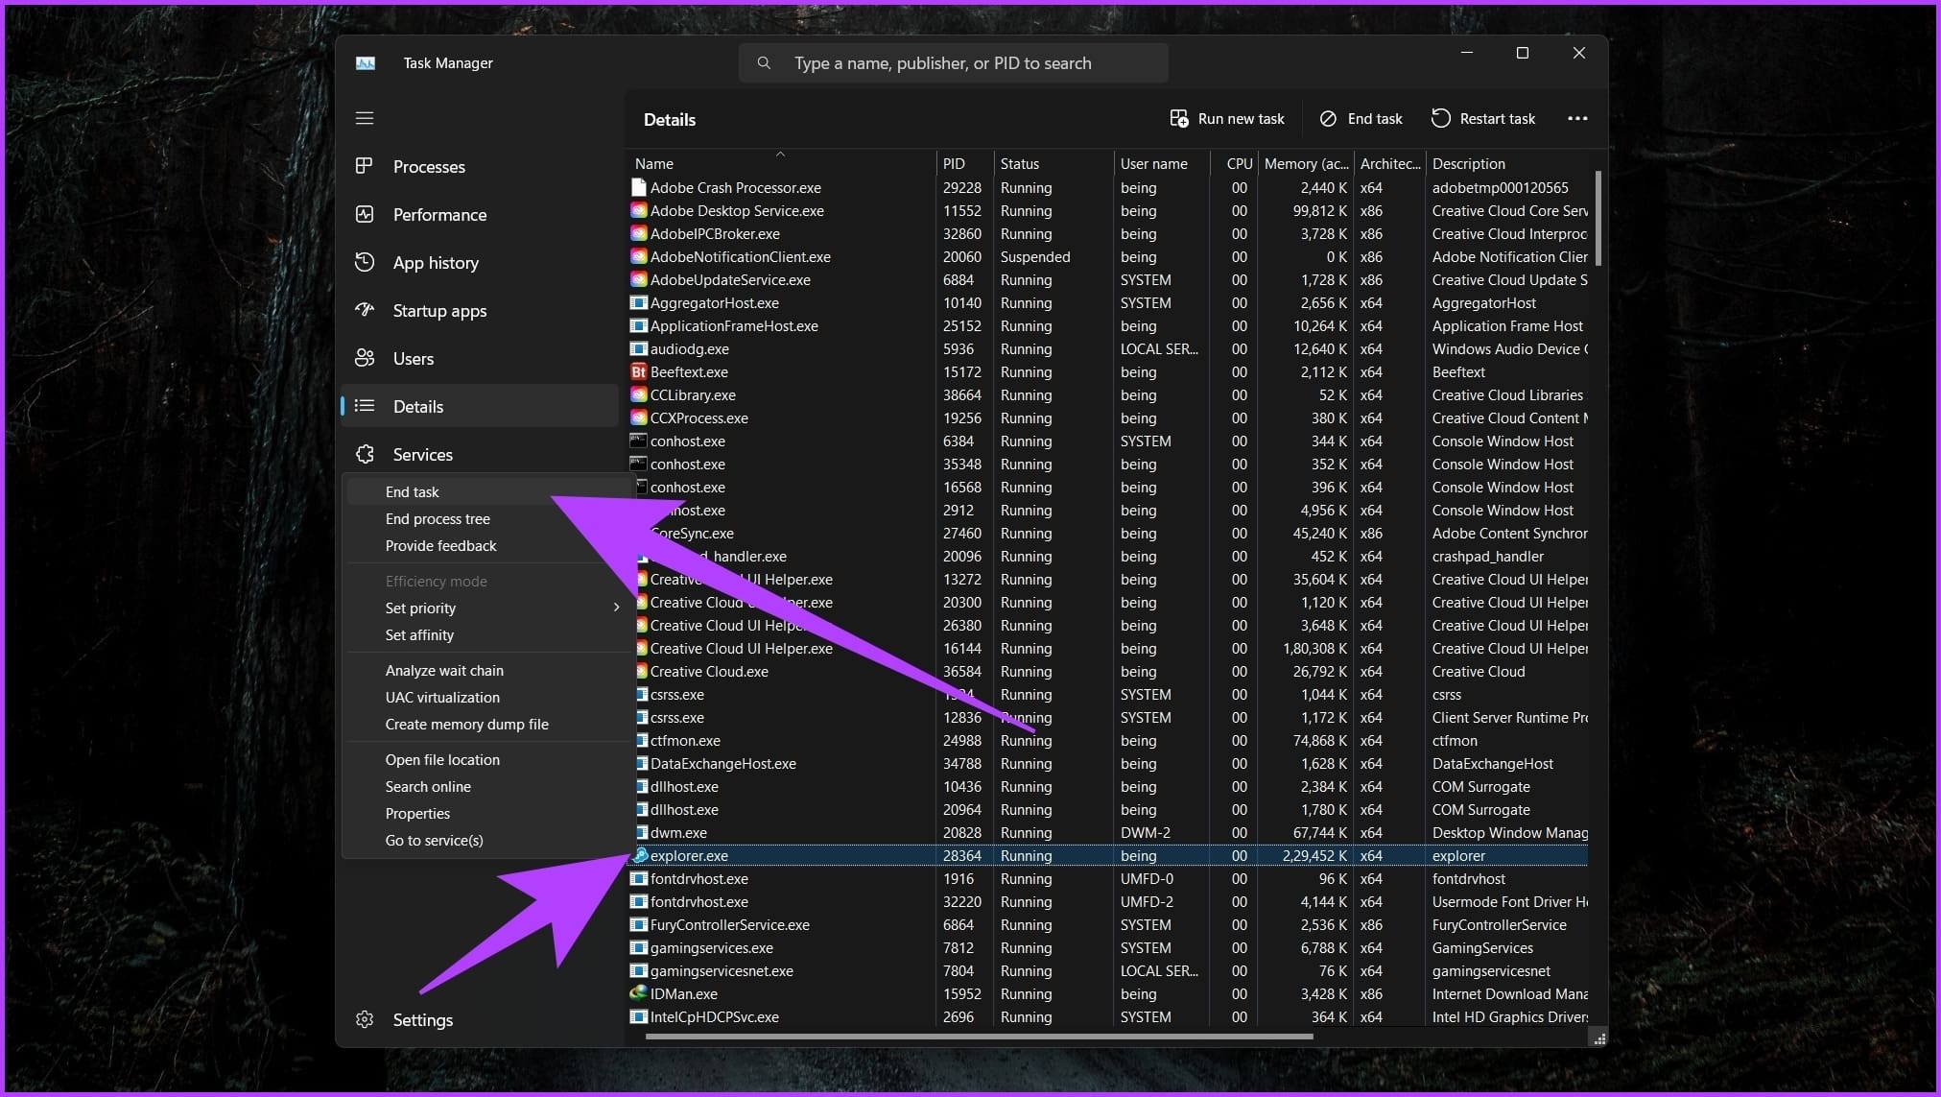Viewport: 1941px width, 1097px height.
Task: Open Settings gear icon
Action: [x=365, y=1019]
